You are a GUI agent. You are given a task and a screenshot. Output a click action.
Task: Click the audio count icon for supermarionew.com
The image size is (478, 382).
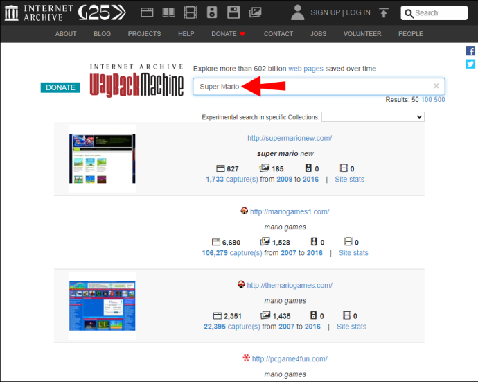pos(308,168)
